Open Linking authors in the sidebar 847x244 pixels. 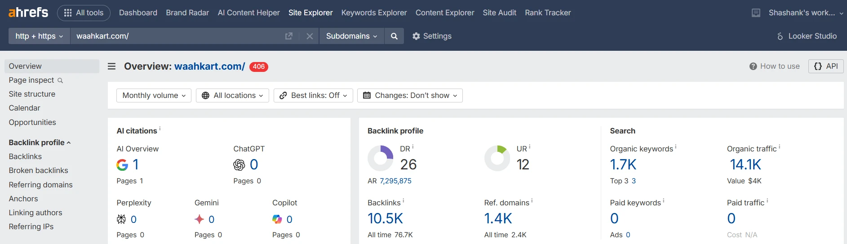tap(35, 213)
